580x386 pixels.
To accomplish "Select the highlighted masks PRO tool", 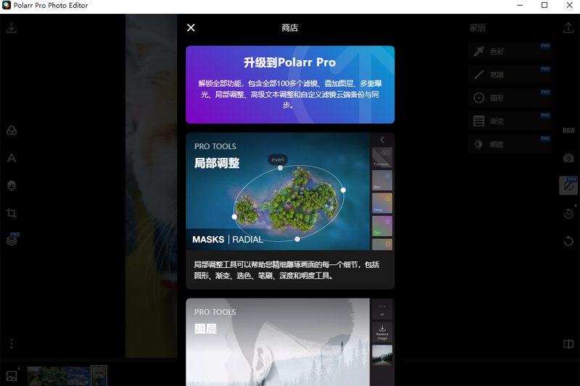I will click(568, 185).
